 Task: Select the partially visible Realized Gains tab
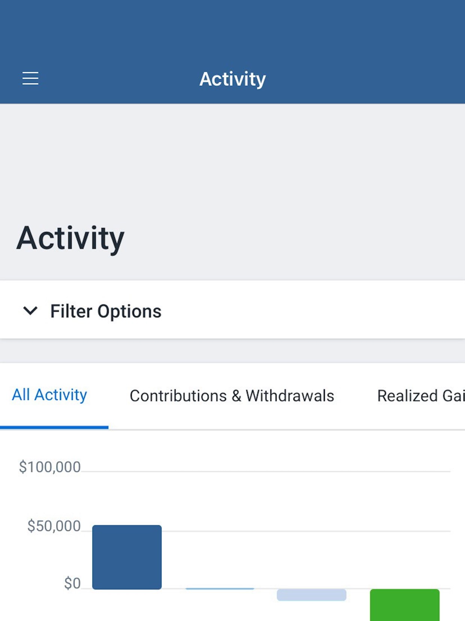(420, 396)
